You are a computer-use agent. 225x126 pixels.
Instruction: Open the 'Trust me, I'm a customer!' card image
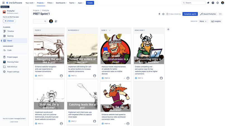(49, 94)
